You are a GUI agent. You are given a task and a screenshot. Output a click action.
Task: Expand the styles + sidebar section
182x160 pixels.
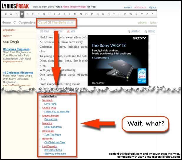click(x=7, y=36)
